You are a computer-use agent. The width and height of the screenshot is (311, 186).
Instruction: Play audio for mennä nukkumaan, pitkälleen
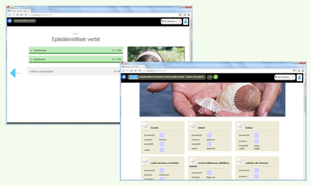pyautogui.click(x=192, y=161)
